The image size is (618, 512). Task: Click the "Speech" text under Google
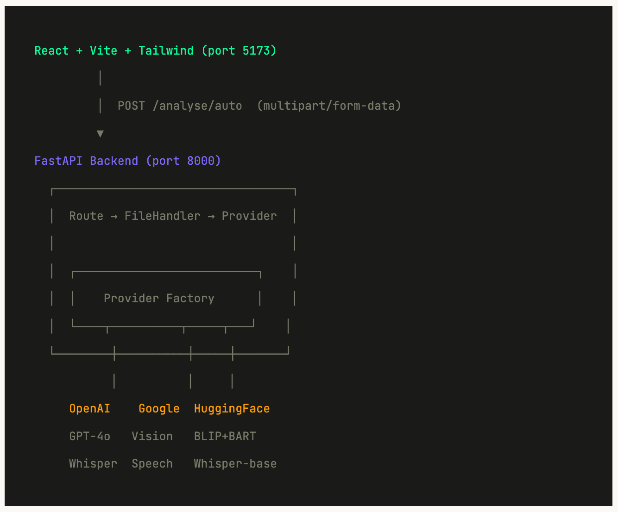pos(152,464)
